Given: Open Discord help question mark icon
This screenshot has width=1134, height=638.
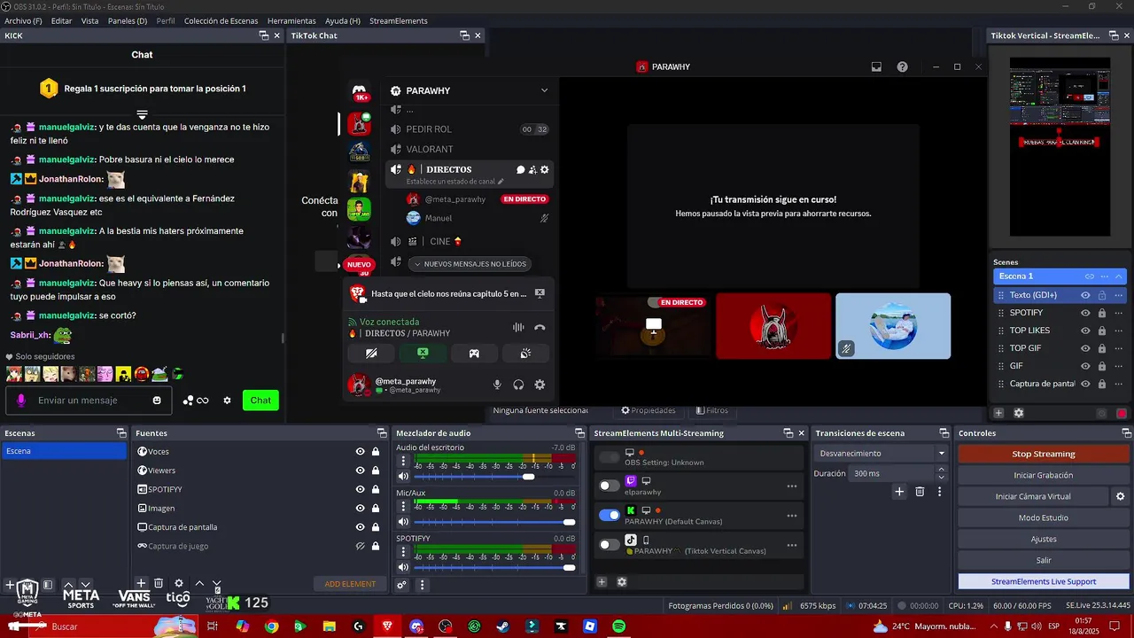Looking at the screenshot, I should pyautogui.click(x=902, y=66).
